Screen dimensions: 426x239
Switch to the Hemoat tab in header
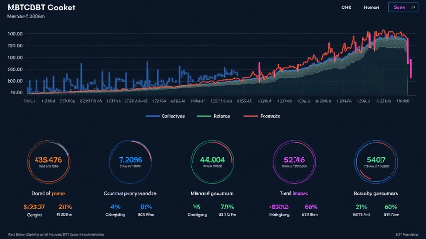[372, 7]
